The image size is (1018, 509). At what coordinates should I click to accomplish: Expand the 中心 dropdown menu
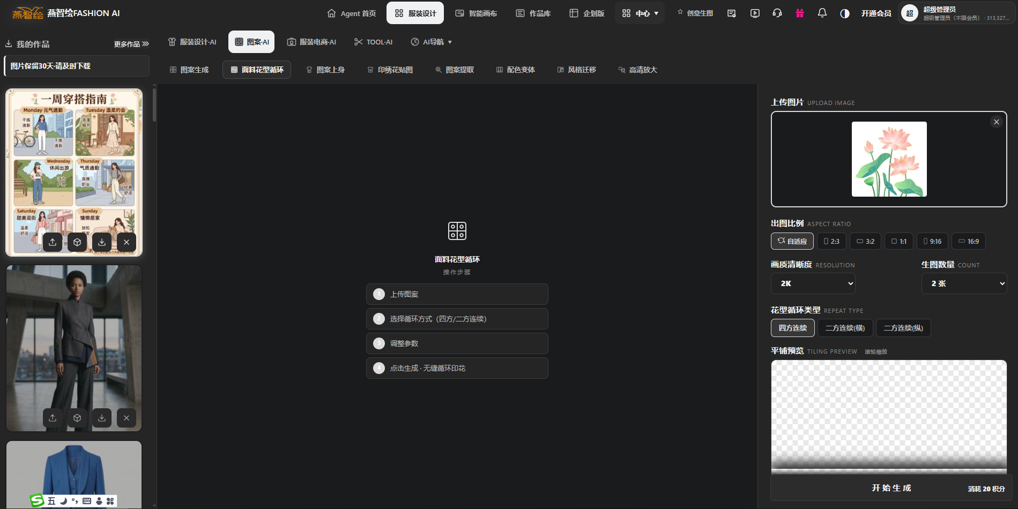tap(640, 13)
